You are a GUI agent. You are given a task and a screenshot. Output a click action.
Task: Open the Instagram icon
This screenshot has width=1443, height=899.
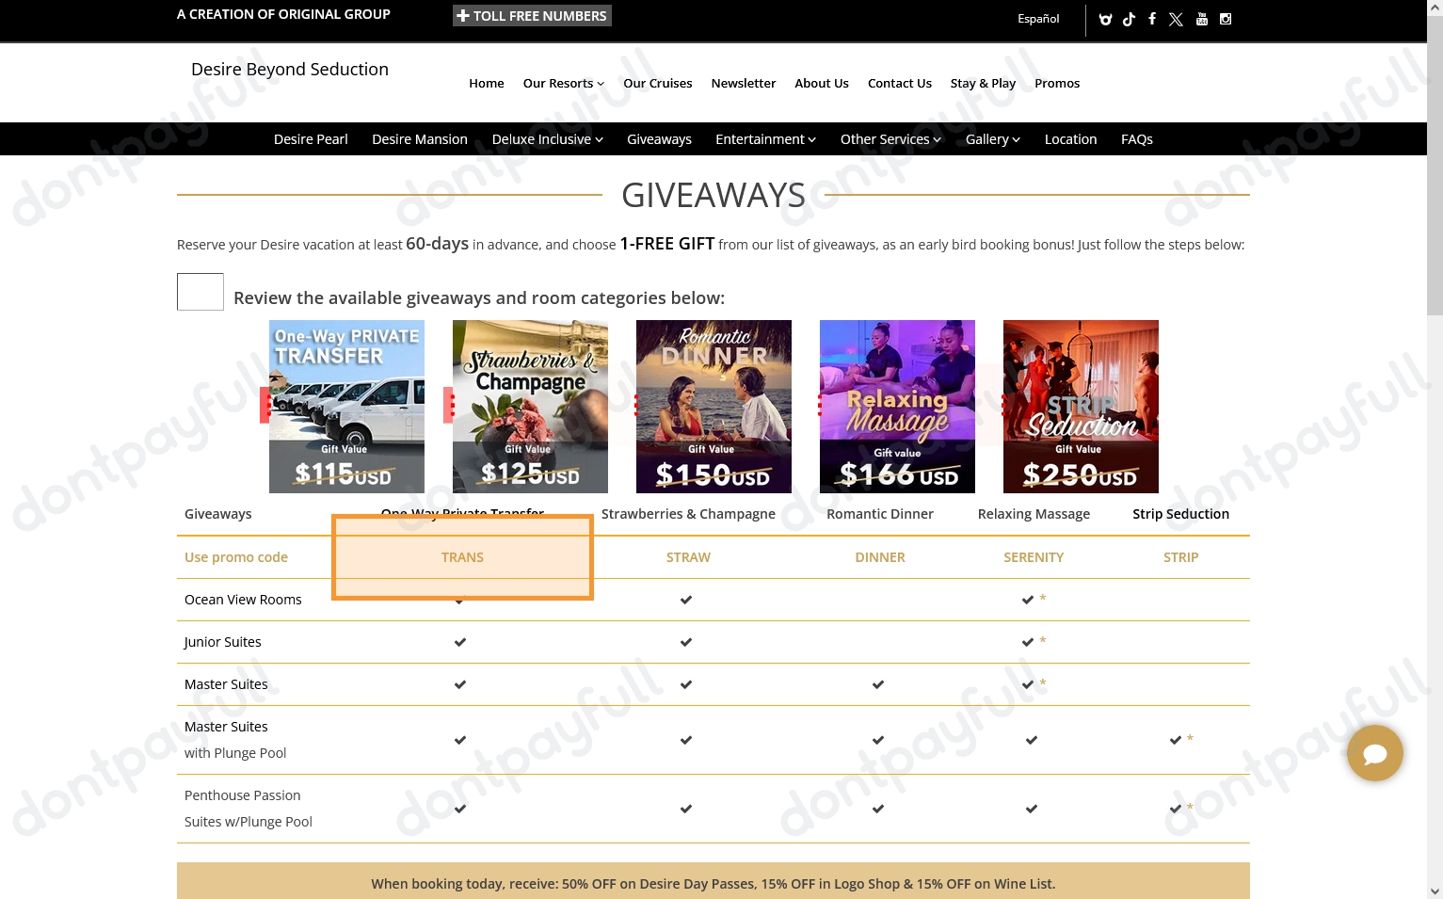pyautogui.click(x=1226, y=19)
